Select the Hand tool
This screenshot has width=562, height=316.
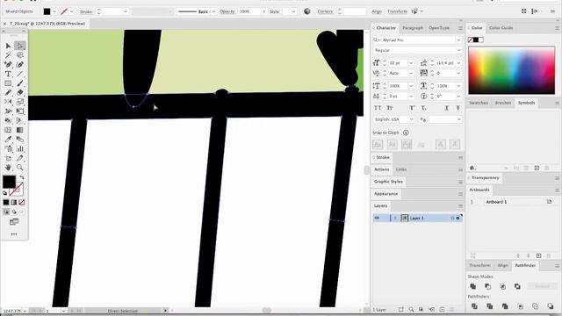coord(8,168)
